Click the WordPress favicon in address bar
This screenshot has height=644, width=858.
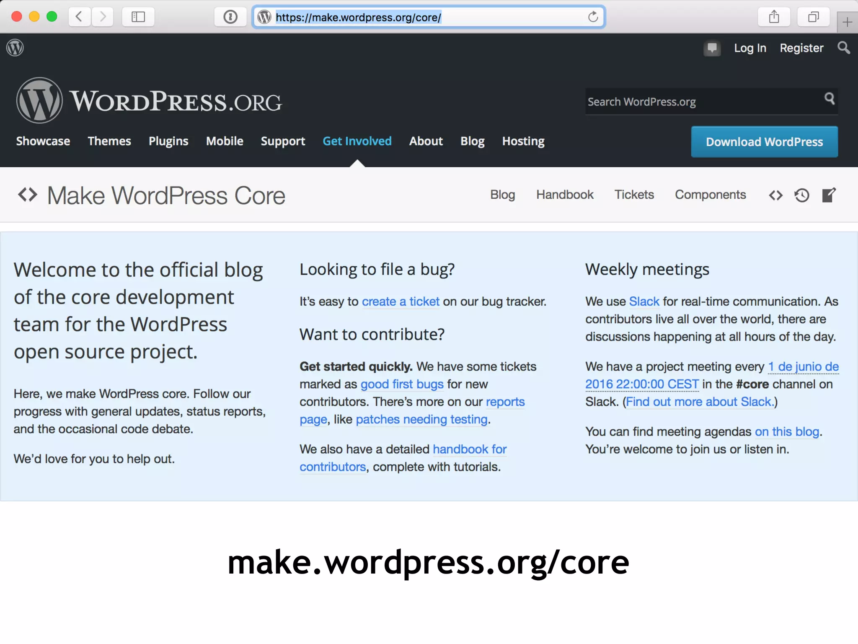click(264, 17)
